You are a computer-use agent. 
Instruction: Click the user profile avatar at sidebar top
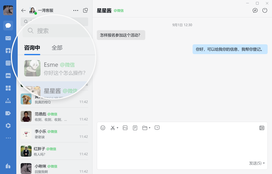(8, 10)
